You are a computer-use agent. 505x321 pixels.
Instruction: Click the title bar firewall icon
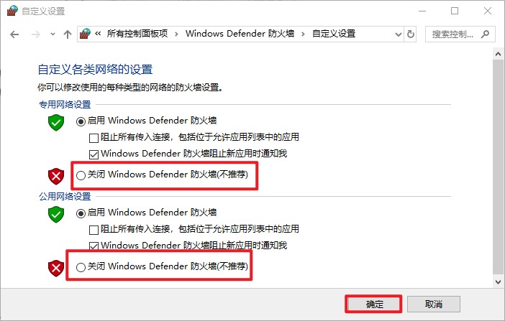pos(12,11)
